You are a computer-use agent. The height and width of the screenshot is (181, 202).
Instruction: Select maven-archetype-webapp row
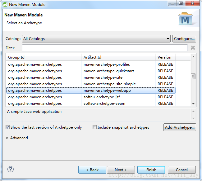point(91,90)
